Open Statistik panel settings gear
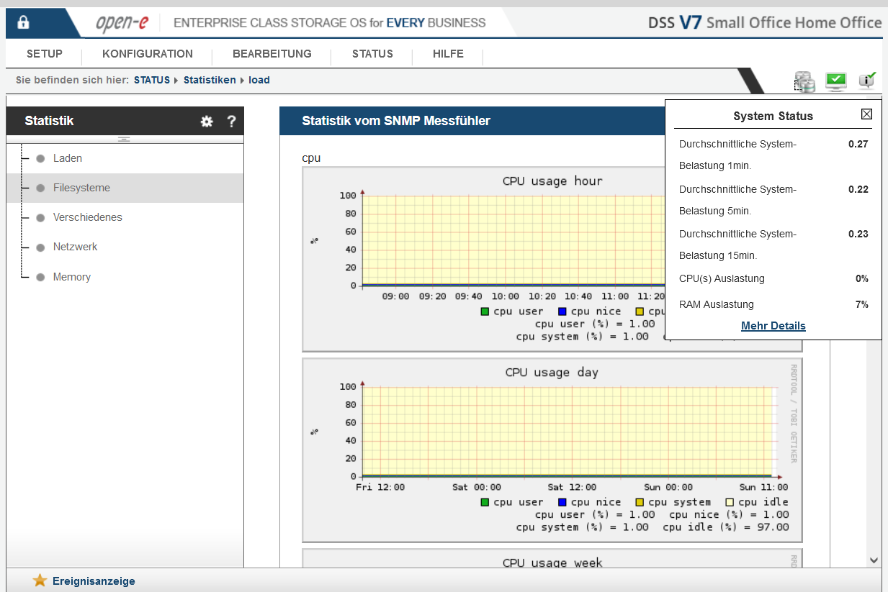Screen dimensions: 888x592 [207, 122]
